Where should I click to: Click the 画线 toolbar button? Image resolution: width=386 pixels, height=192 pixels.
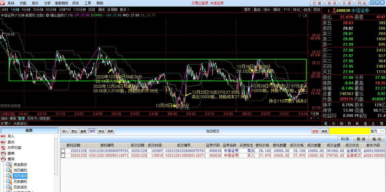277,10
